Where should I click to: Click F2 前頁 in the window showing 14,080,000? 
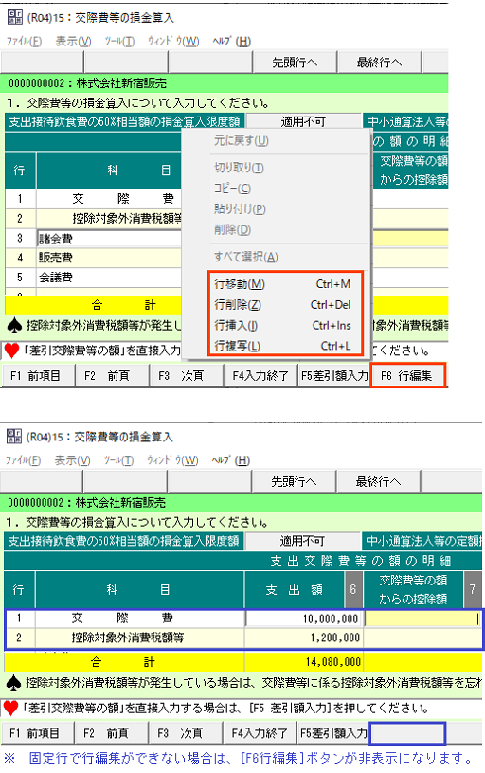(112, 733)
